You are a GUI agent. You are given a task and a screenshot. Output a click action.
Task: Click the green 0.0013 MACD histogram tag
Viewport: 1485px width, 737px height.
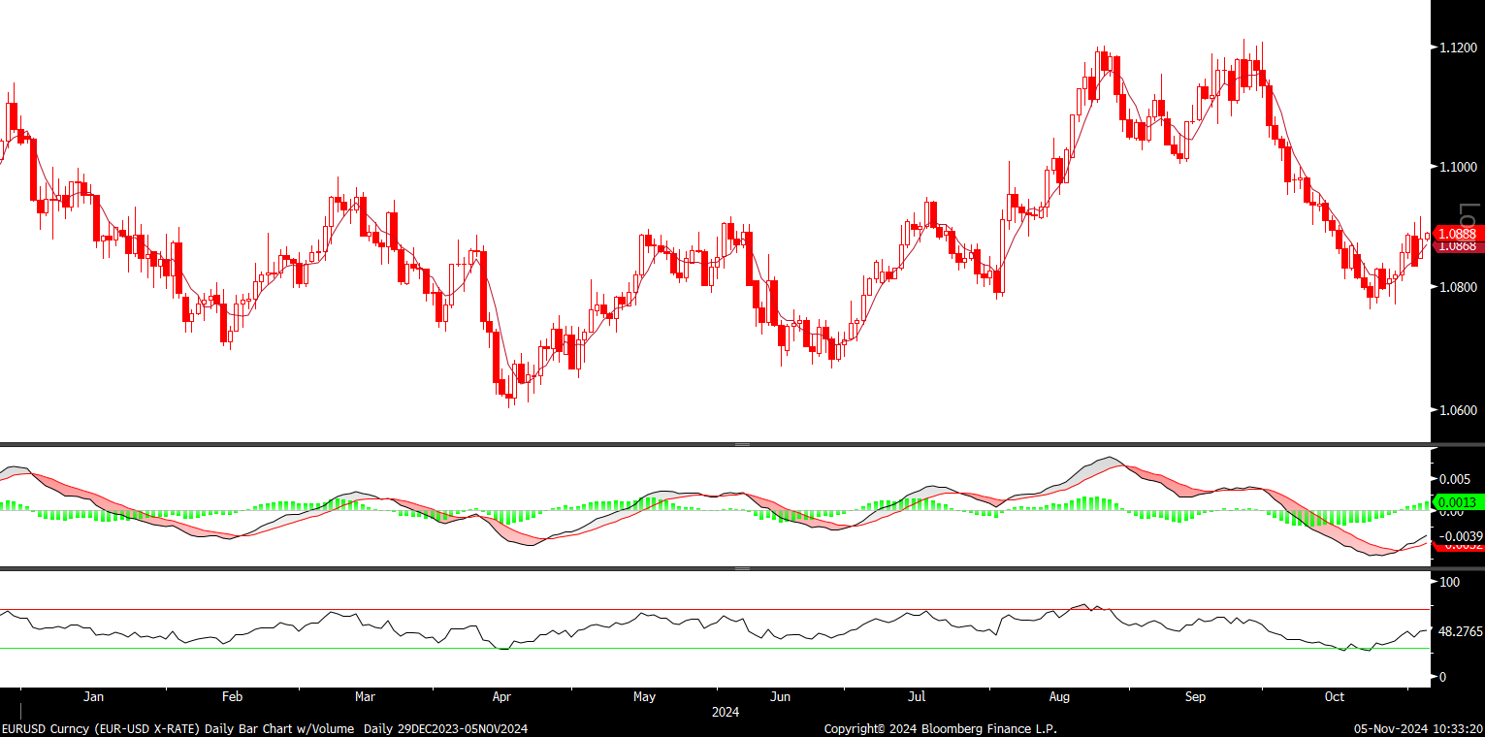coord(1457,502)
